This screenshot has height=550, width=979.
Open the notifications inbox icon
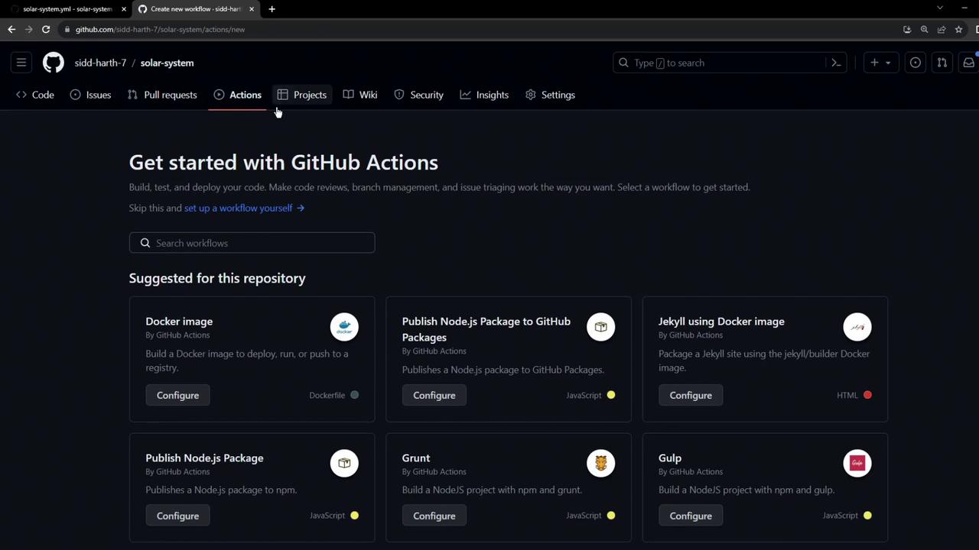pos(968,63)
